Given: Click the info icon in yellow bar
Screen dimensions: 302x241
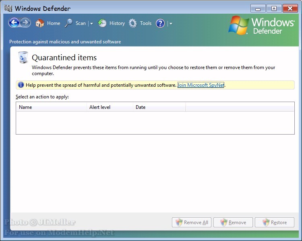Looking at the screenshot, I should (21, 85).
